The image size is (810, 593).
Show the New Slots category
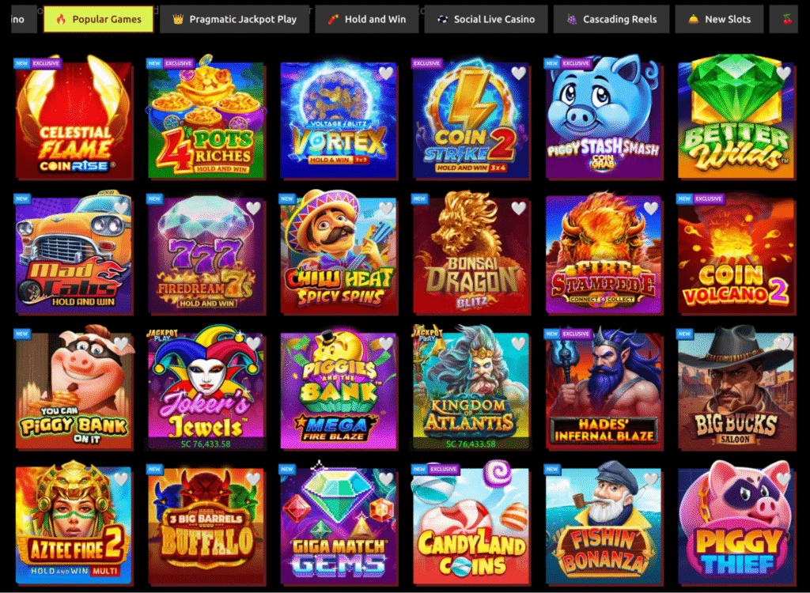click(719, 19)
